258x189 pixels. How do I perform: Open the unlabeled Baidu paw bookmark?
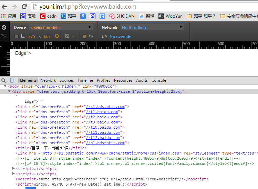point(93,16)
